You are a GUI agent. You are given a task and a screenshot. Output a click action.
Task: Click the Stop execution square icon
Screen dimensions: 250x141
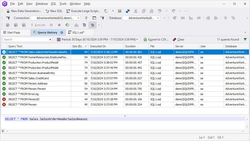click(x=59, y=25)
